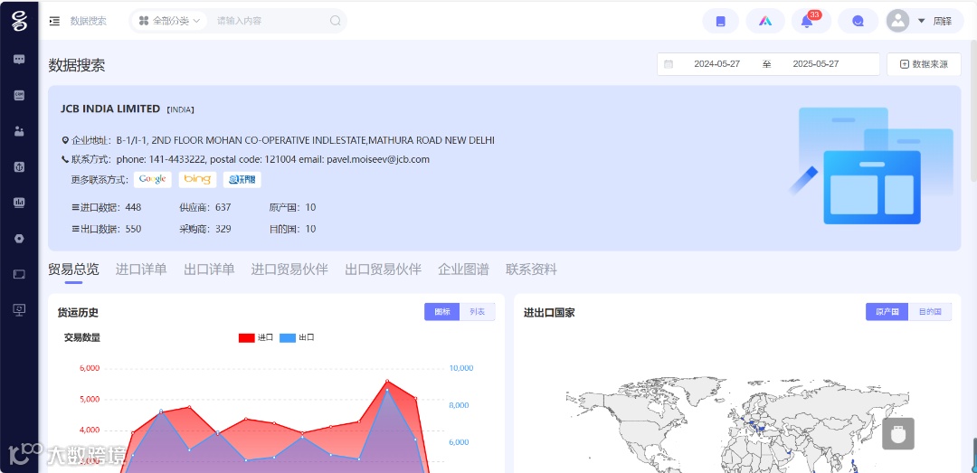
Task: Switch to 出口详单 tab
Action: 209,270
